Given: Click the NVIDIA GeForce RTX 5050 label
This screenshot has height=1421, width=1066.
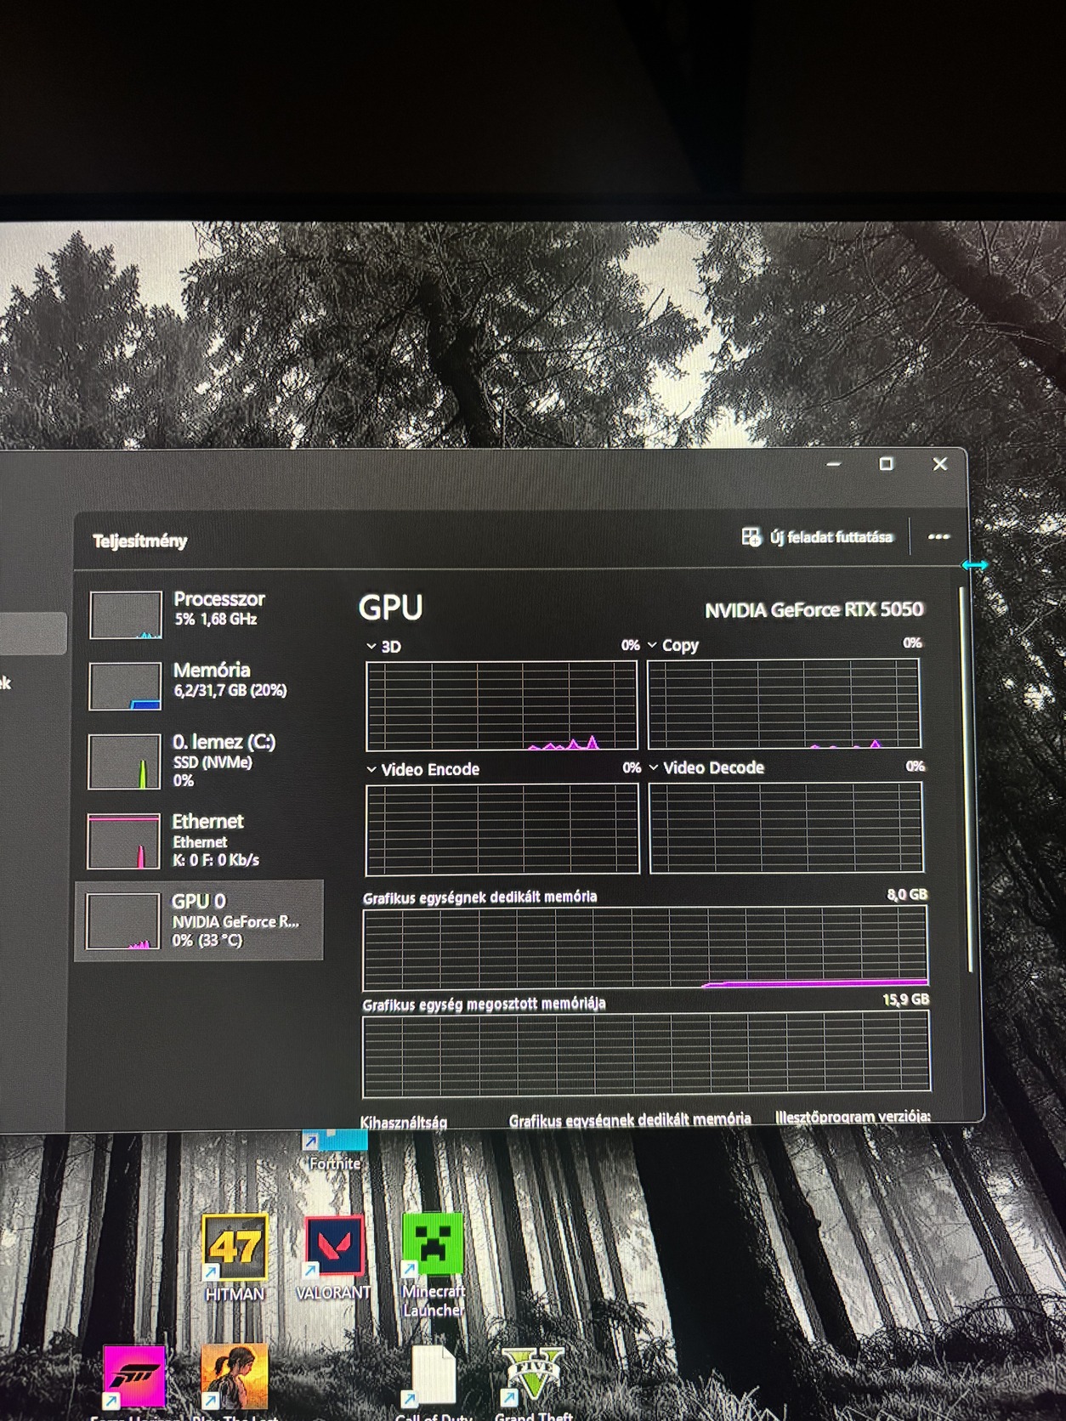Looking at the screenshot, I should pyautogui.click(x=814, y=609).
